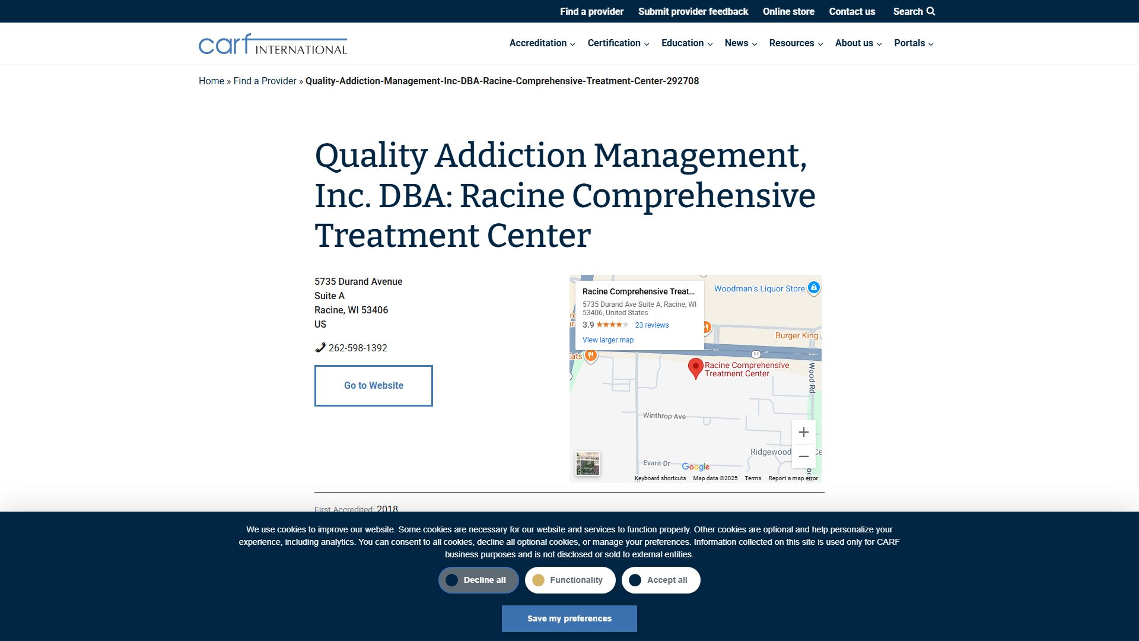Open the Portals dropdown
Image resolution: width=1139 pixels, height=641 pixels.
[x=914, y=43]
